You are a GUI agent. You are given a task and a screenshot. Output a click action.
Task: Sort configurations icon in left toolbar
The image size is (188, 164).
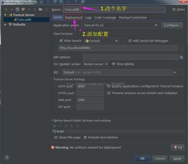[x=46, y=9]
